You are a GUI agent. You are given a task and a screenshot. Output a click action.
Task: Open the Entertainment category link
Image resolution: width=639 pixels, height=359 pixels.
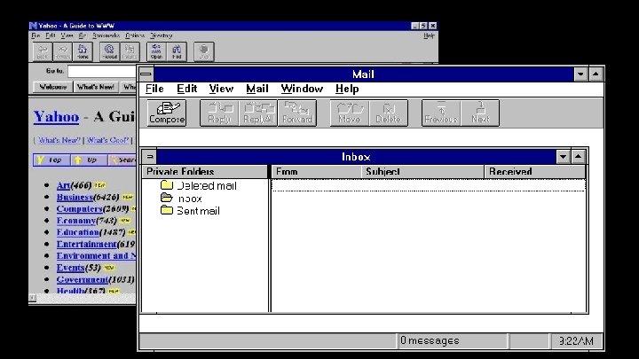tap(86, 245)
